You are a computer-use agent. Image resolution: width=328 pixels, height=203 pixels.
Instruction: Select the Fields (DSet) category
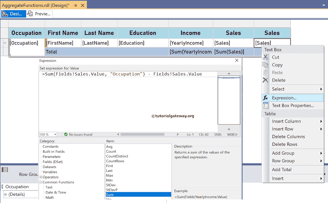click(53, 162)
